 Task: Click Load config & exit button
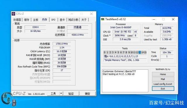(x=163, y=84)
